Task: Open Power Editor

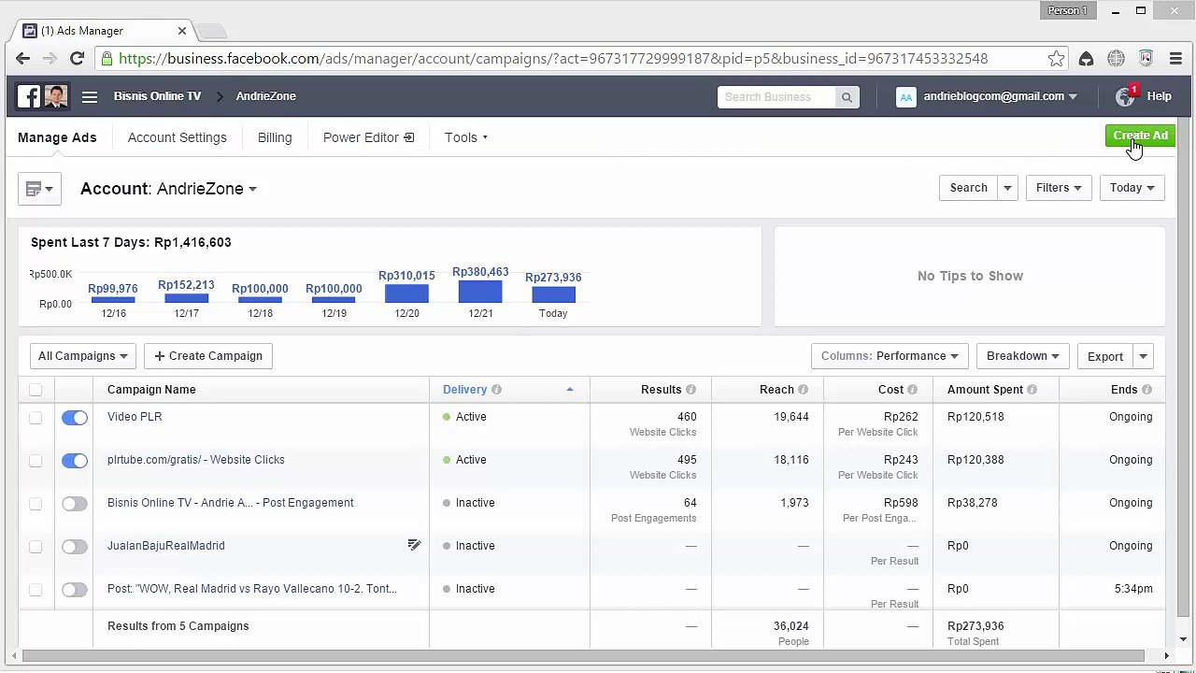Action: click(368, 137)
